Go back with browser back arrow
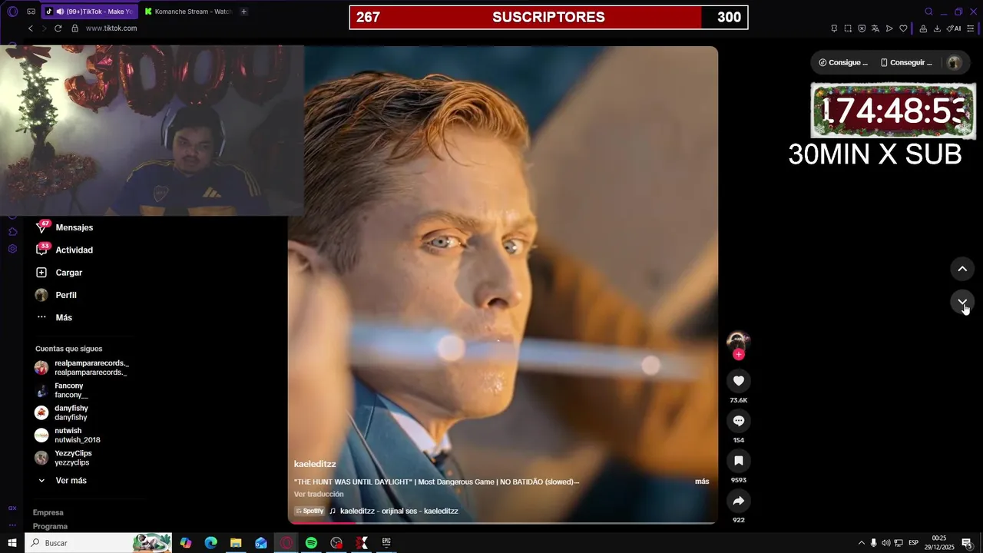Screen dimensions: 983x553 tap(31, 28)
